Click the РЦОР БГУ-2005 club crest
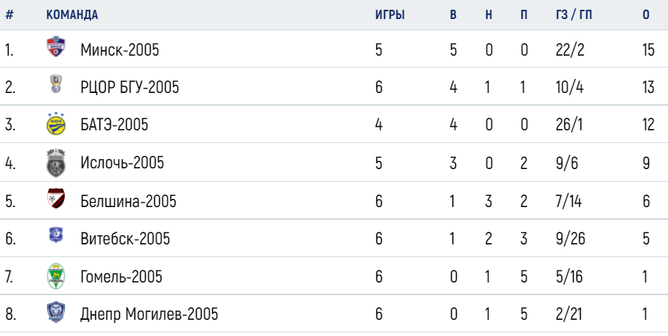Image resolution: width=668 pixels, height=336 pixels. 56,85
